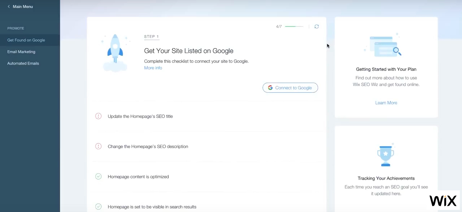Image resolution: width=462 pixels, height=212 pixels.
Task: Click the rocket illustration icon
Action: tap(115, 53)
